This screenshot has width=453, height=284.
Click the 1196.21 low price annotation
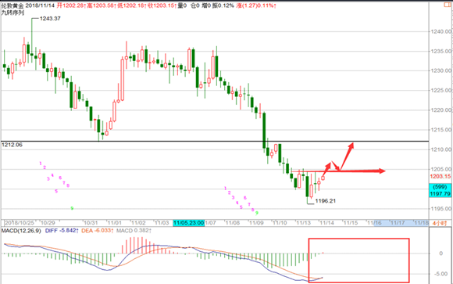point(326,201)
